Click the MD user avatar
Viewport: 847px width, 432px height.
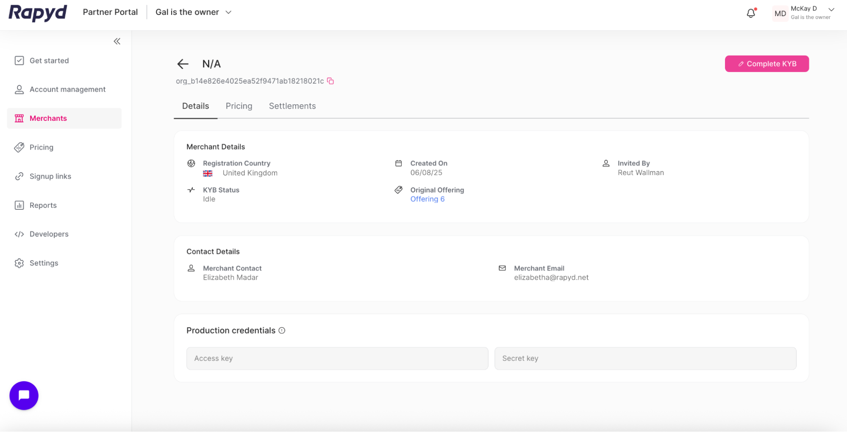pos(780,13)
